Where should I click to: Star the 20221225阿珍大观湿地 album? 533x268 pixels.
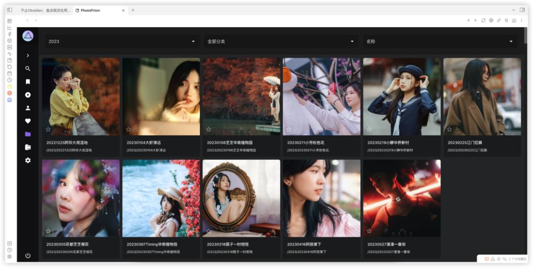coord(48,129)
